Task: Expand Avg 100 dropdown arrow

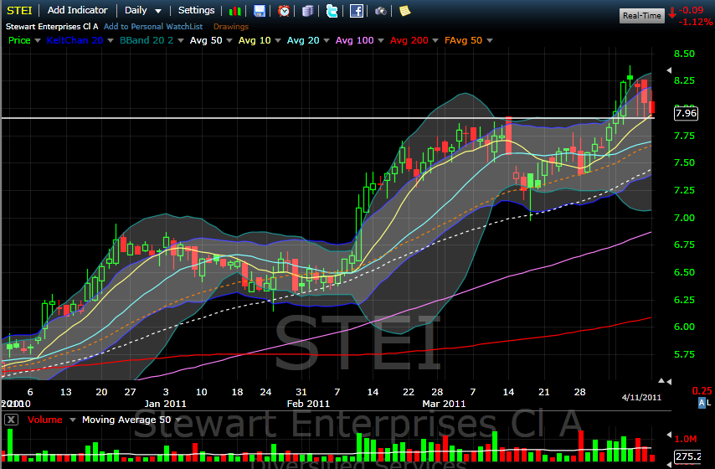Action: tap(381, 40)
